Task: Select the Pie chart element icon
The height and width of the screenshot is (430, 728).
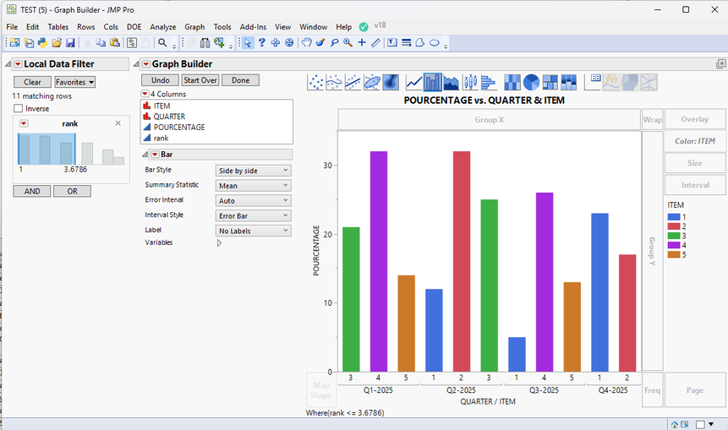Action: [x=531, y=82]
